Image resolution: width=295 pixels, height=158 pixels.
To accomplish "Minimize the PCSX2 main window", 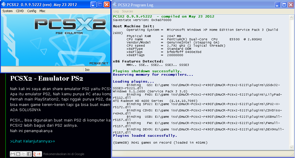I will [x=93, y=5].
